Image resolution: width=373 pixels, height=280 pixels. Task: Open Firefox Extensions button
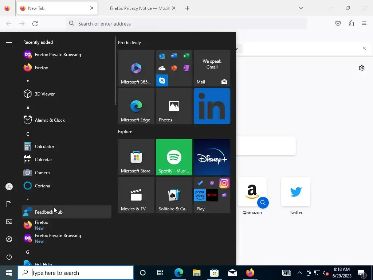pos(352,23)
